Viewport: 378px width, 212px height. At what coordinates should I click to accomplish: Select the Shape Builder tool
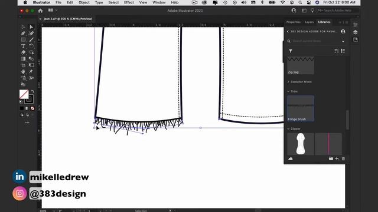31,52
